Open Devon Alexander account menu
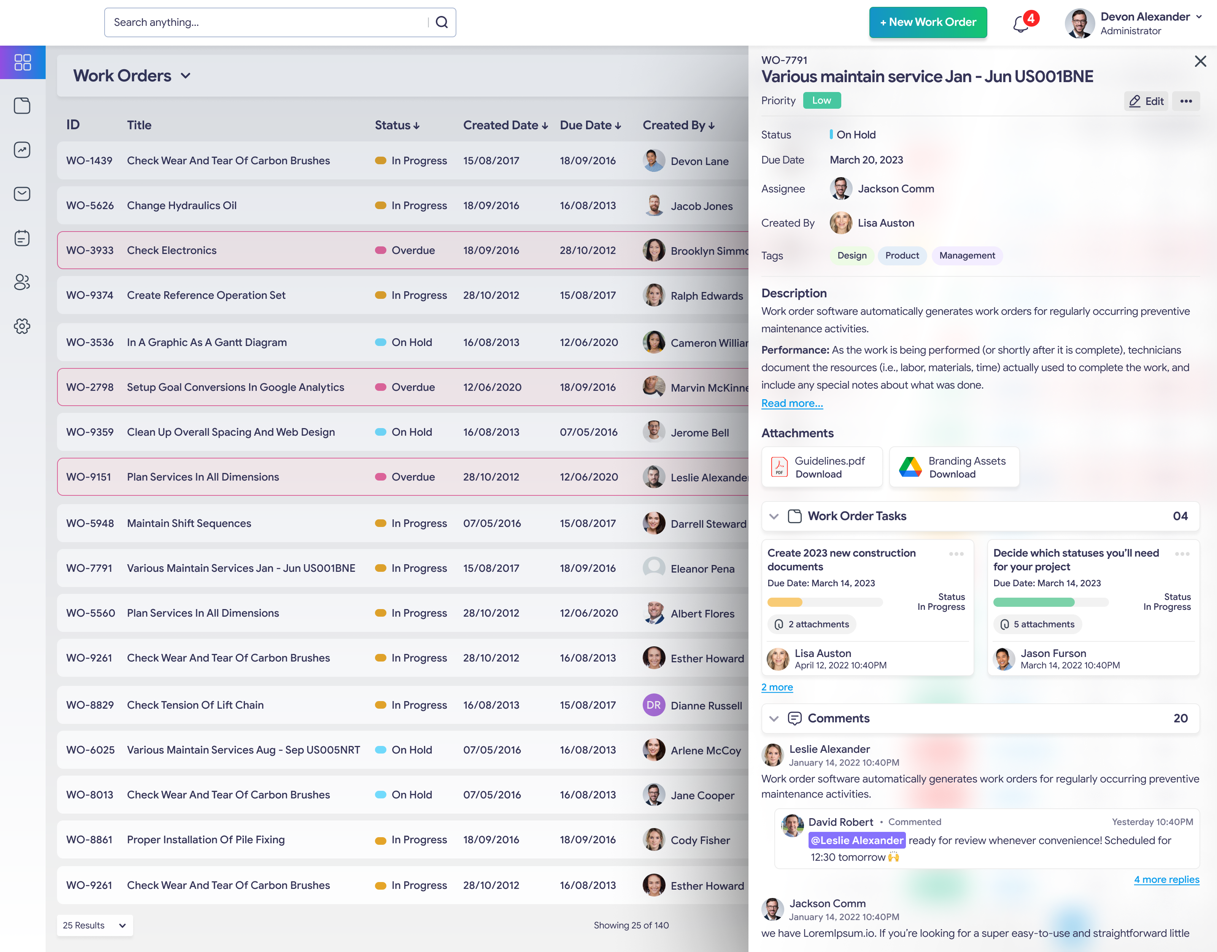The width and height of the screenshot is (1217, 952). click(1199, 17)
